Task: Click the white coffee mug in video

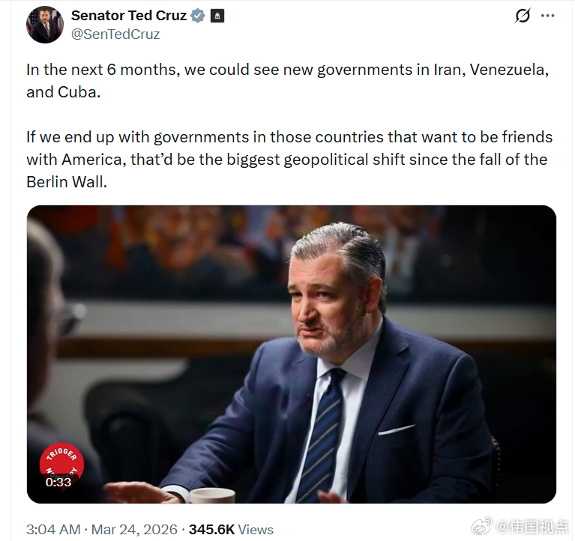Action: pyautogui.click(x=212, y=495)
